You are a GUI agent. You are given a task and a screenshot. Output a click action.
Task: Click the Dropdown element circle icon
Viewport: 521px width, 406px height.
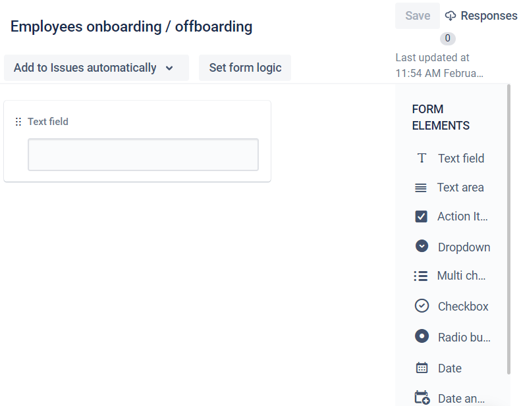point(422,246)
